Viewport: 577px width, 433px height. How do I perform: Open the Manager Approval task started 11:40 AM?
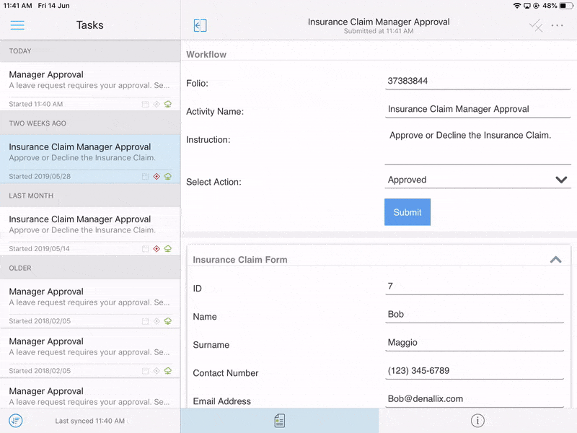pyautogui.click(x=90, y=86)
